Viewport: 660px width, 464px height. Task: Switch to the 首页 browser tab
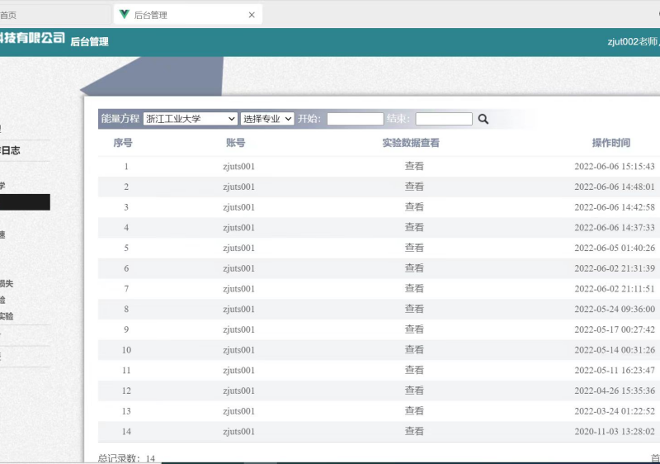pos(54,15)
